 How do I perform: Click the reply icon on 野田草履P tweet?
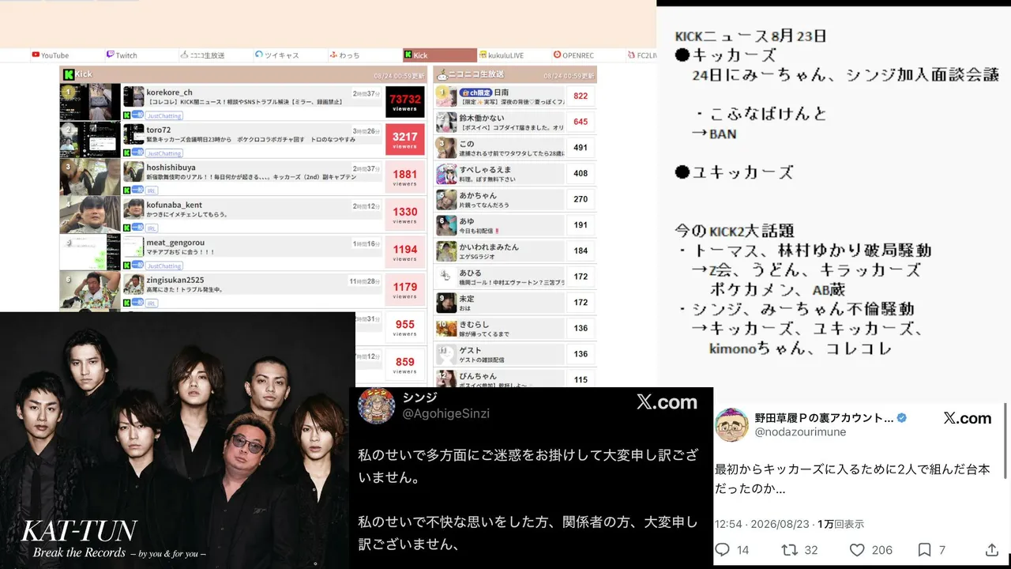pyautogui.click(x=722, y=550)
